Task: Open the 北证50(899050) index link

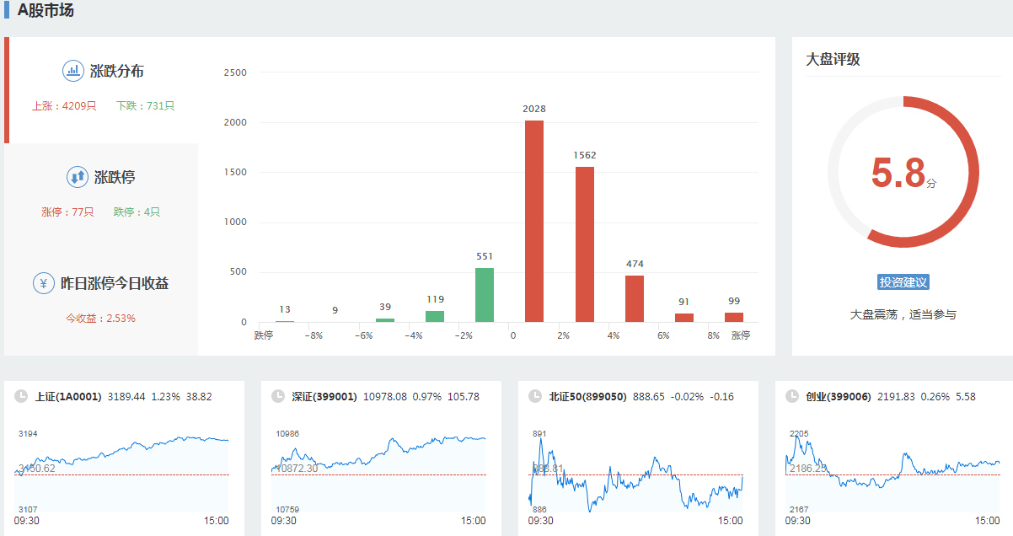Action: tap(587, 396)
